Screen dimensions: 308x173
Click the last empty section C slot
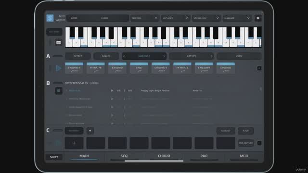click(226, 143)
